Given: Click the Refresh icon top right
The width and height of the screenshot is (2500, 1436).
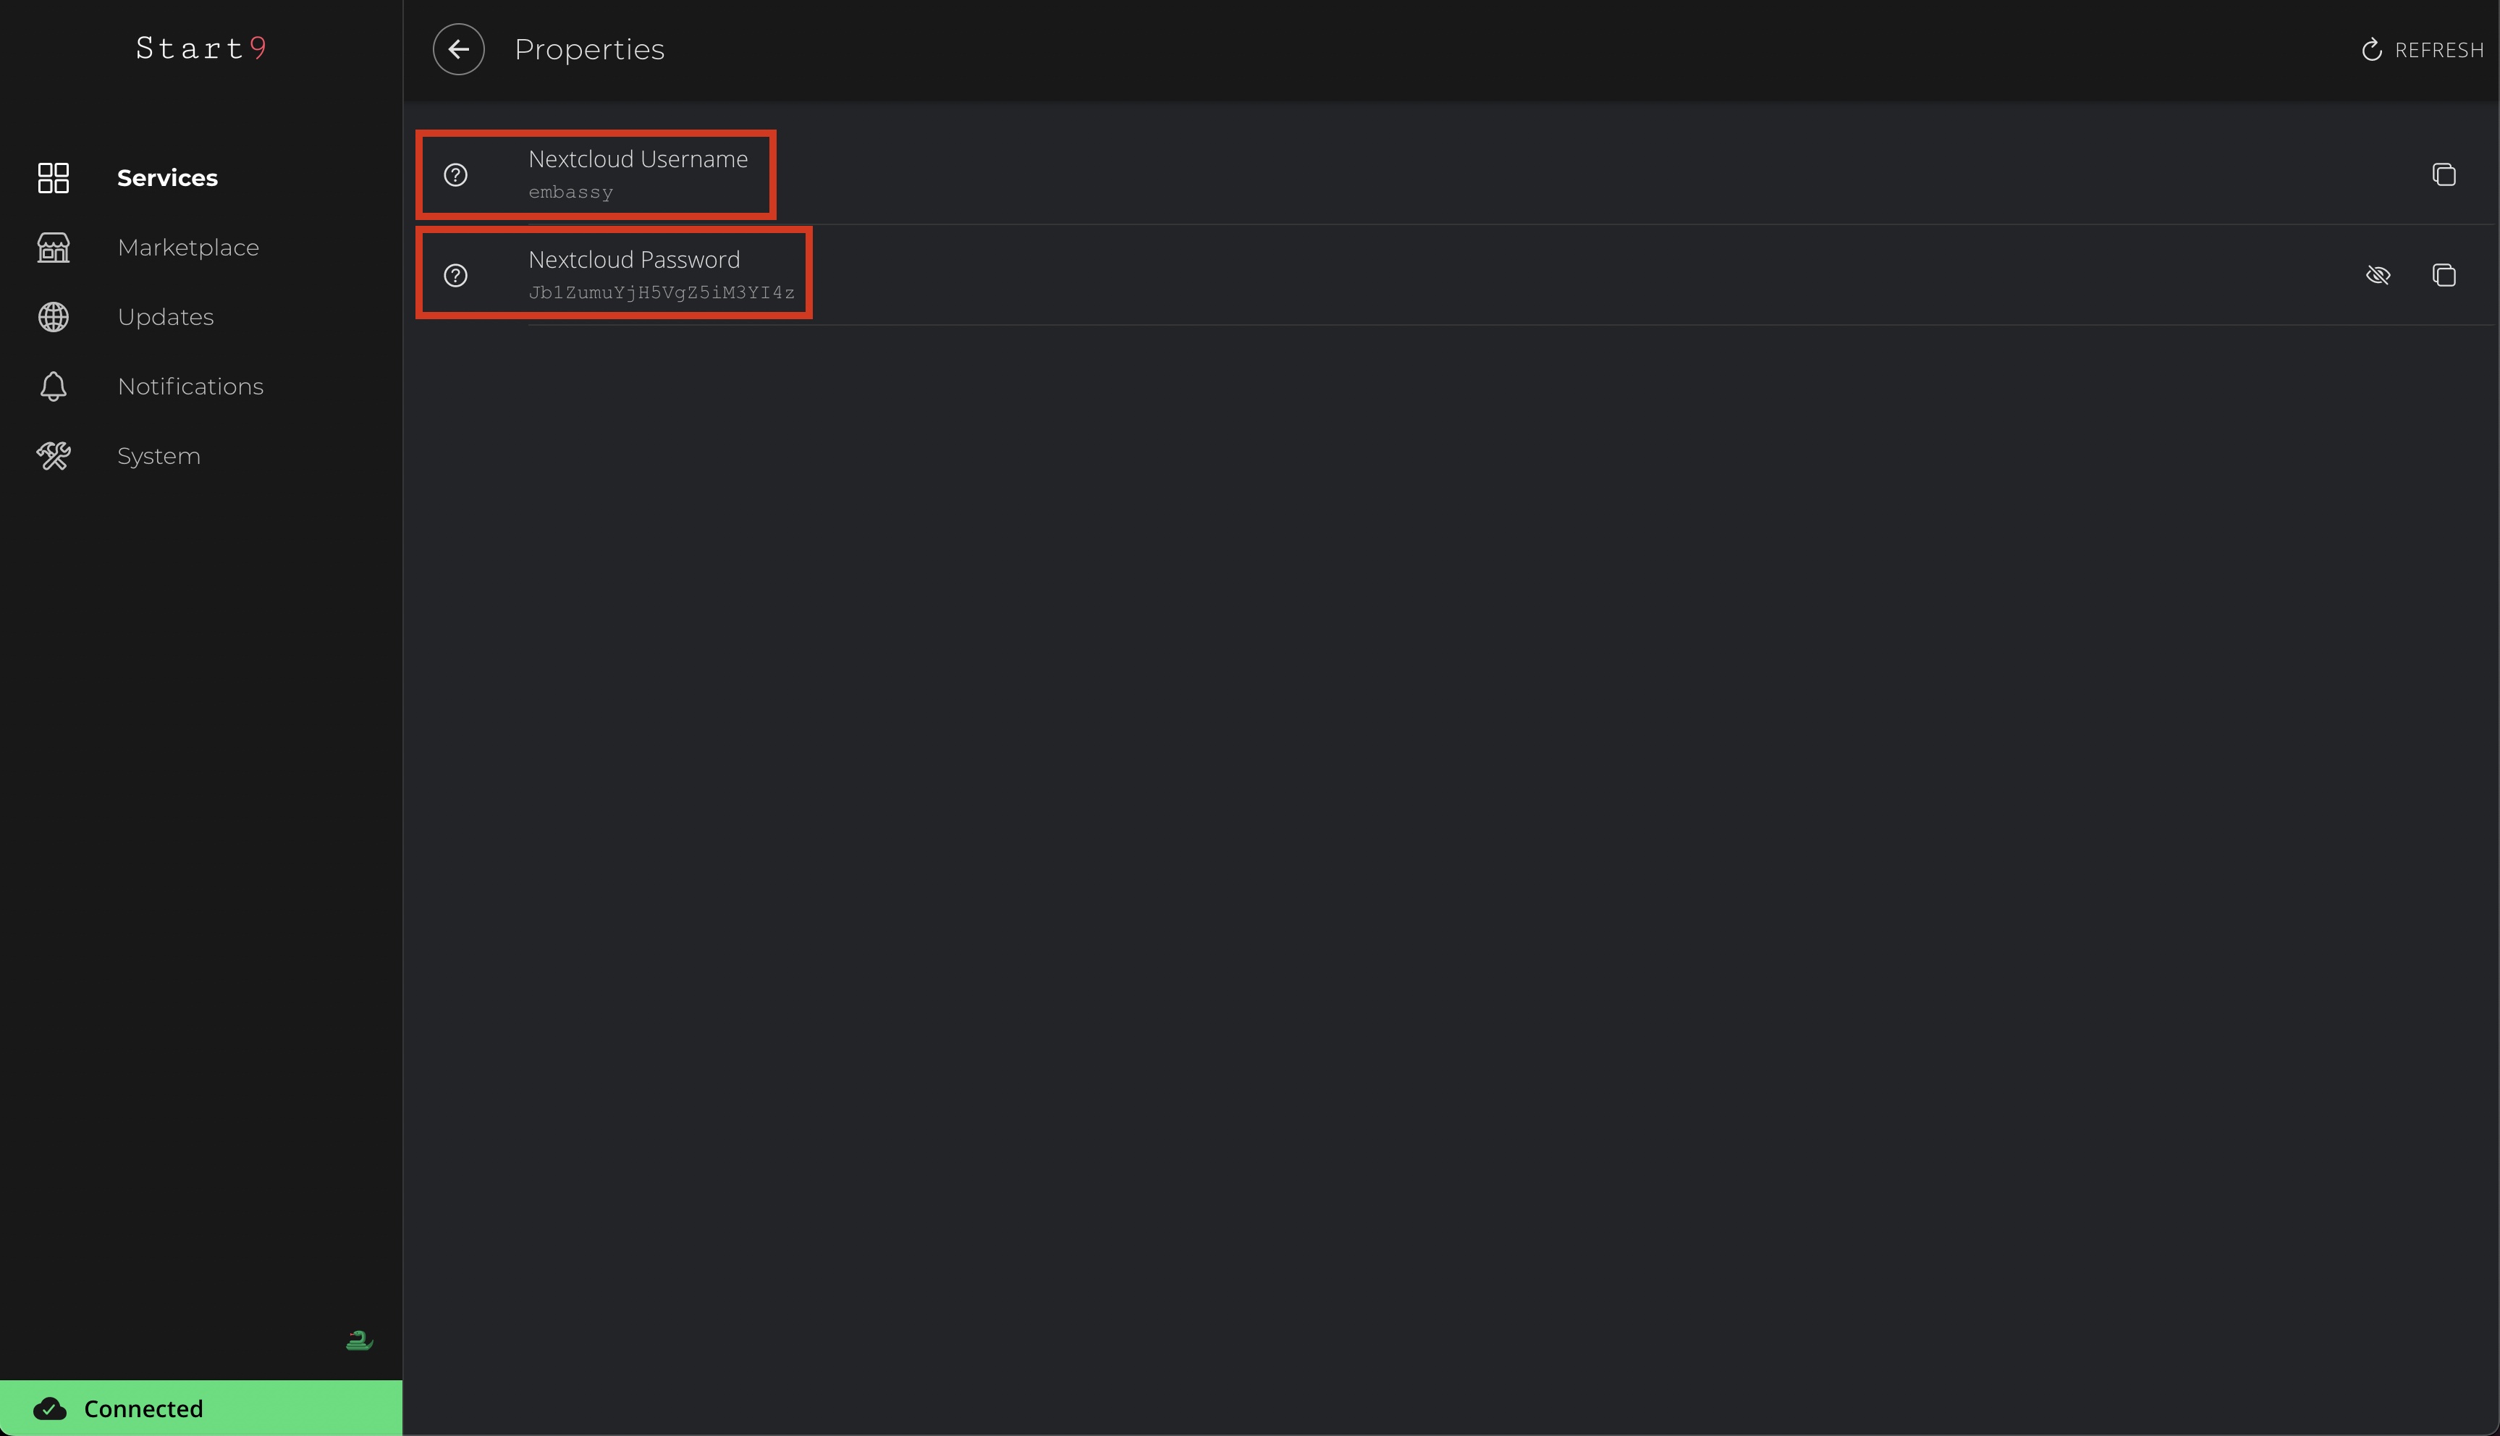Looking at the screenshot, I should click(2371, 48).
